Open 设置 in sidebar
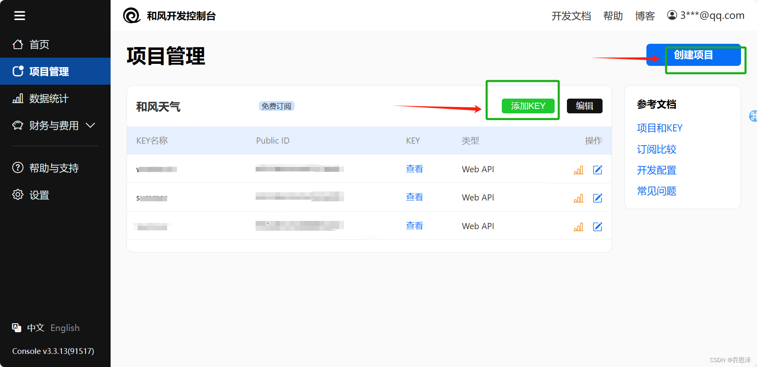 tap(55, 195)
